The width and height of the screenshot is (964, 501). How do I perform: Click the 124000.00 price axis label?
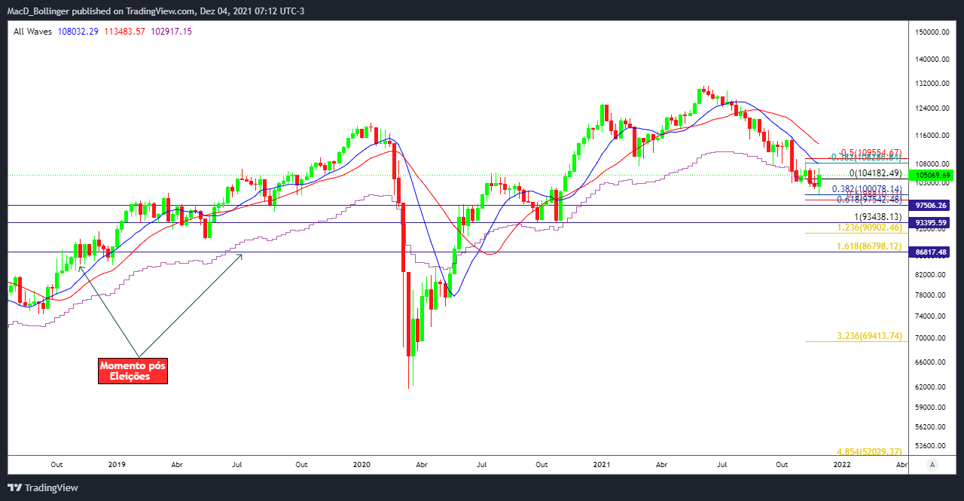pos(931,108)
